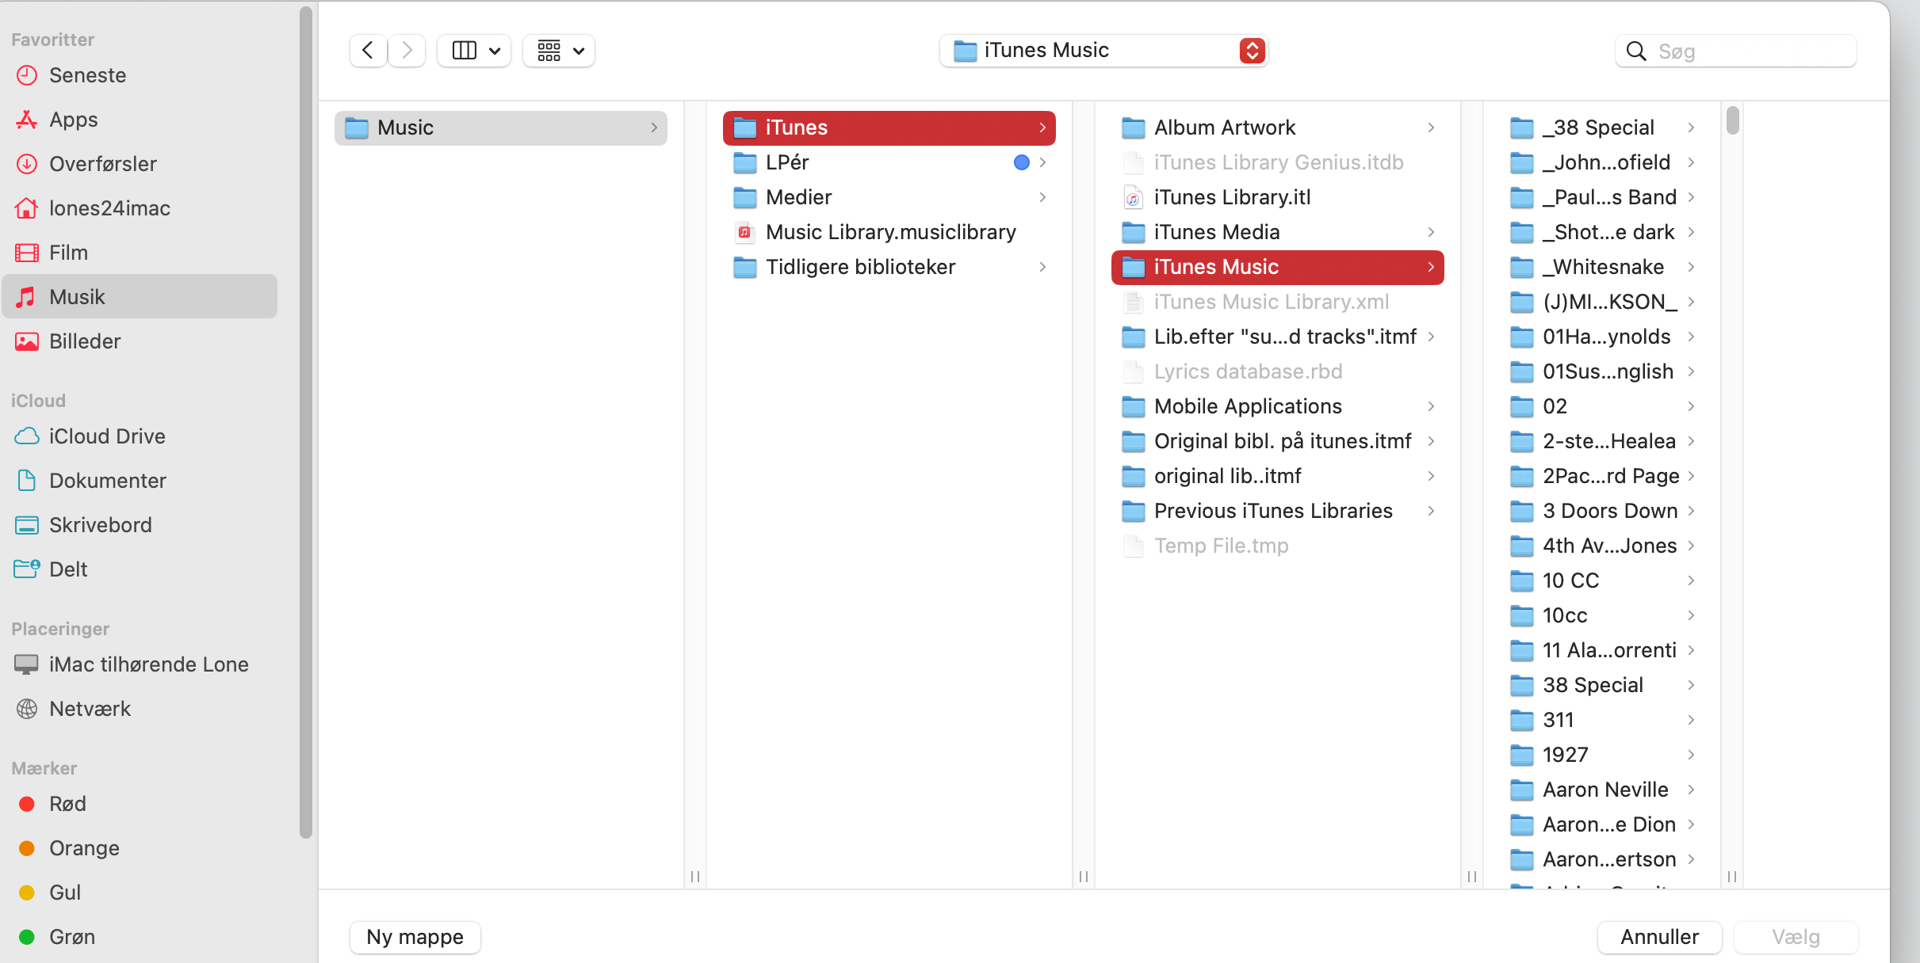Click the blue tag dot on LPér

1022,162
